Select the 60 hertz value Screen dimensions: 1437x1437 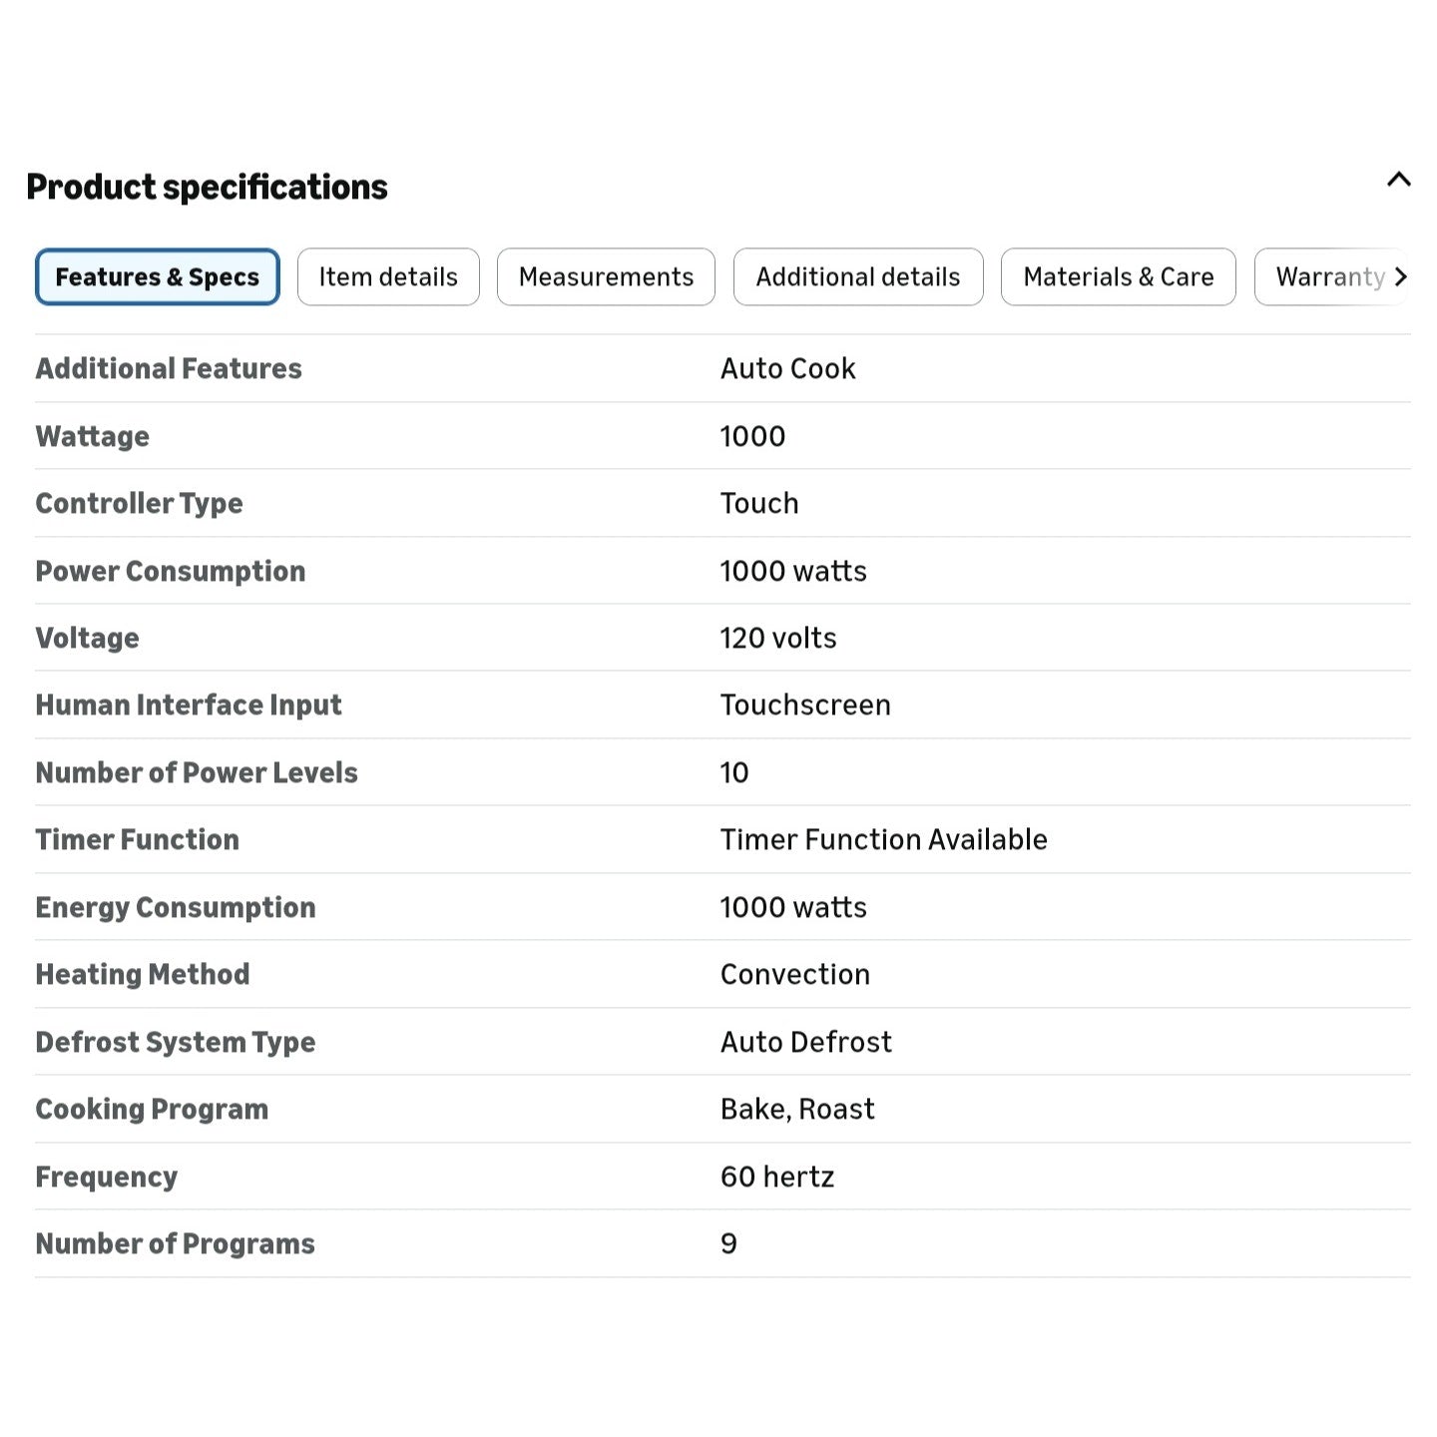pos(777,1177)
